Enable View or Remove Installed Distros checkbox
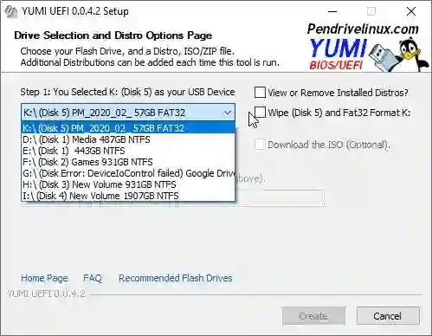The height and width of the screenshot is (336, 432). point(260,93)
